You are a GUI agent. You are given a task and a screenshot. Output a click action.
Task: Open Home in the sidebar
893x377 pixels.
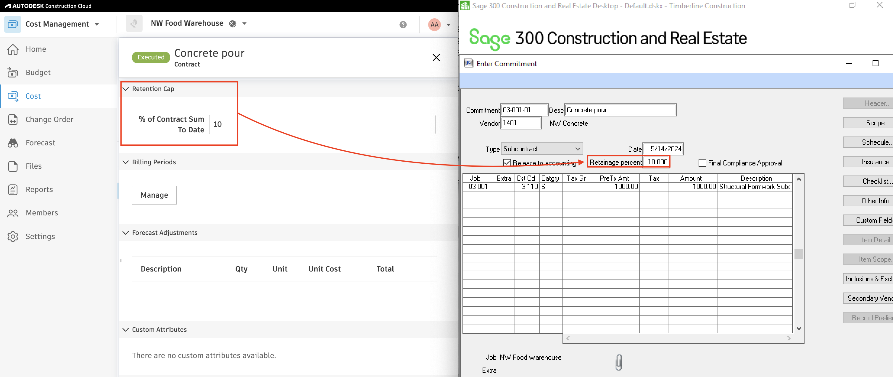[x=36, y=50]
